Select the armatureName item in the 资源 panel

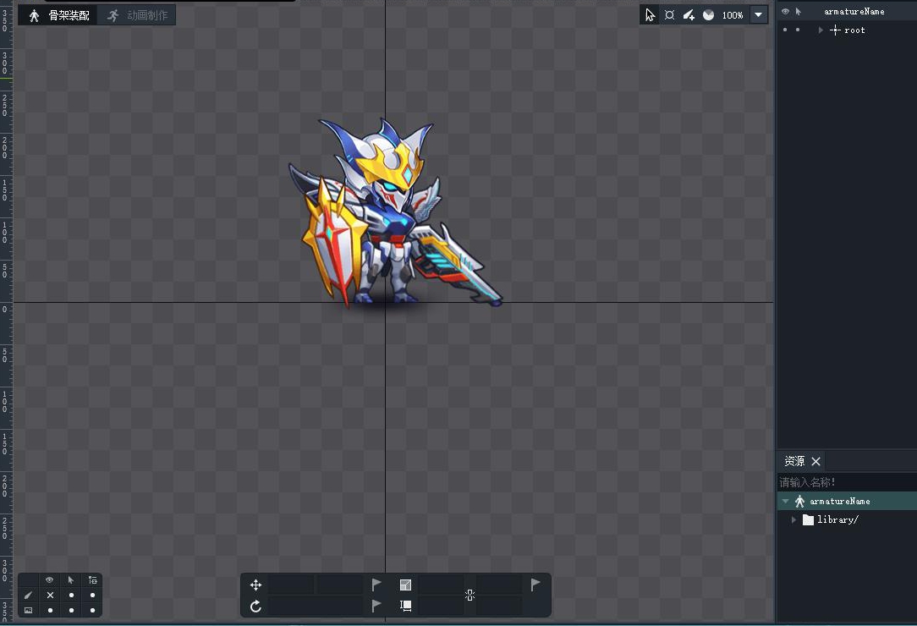pos(847,502)
